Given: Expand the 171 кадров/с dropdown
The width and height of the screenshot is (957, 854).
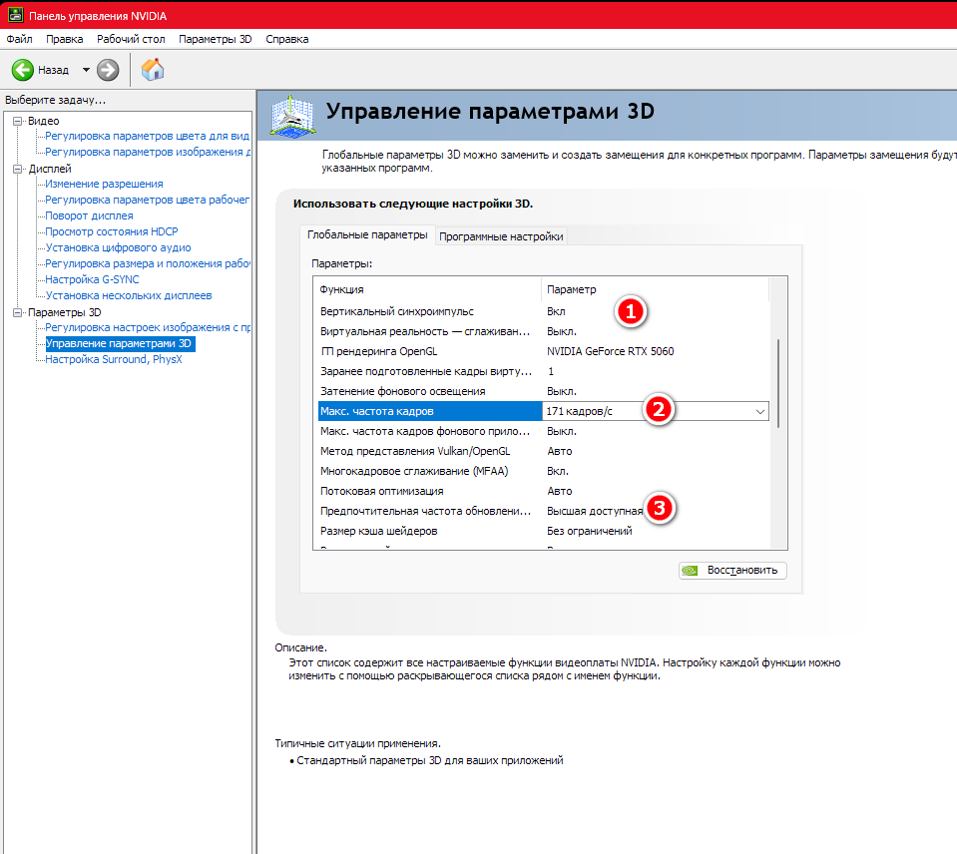Looking at the screenshot, I should (x=759, y=411).
